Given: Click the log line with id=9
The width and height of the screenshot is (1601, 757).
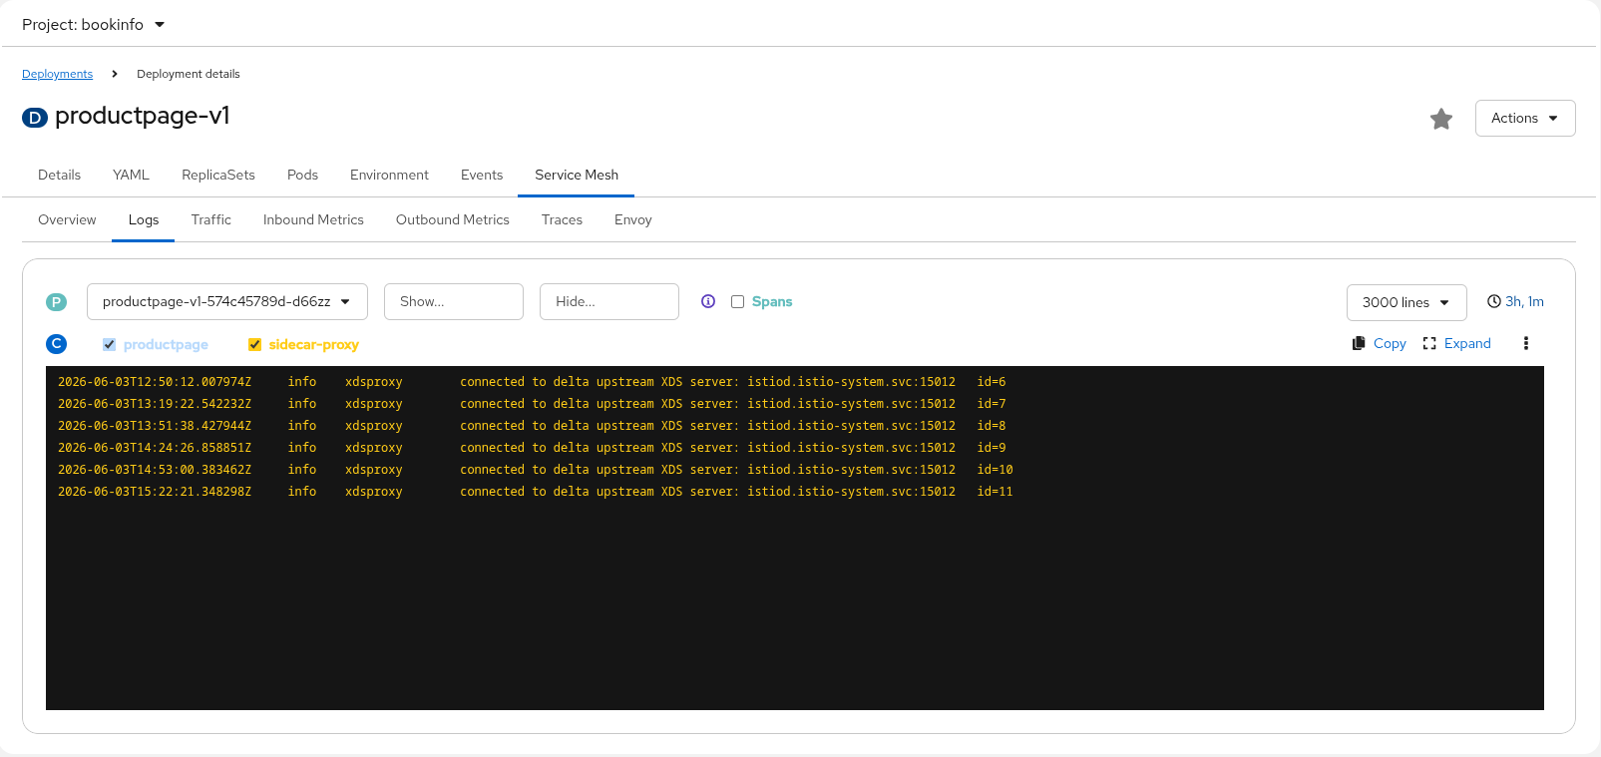Looking at the screenshot, I should point(532,448).
